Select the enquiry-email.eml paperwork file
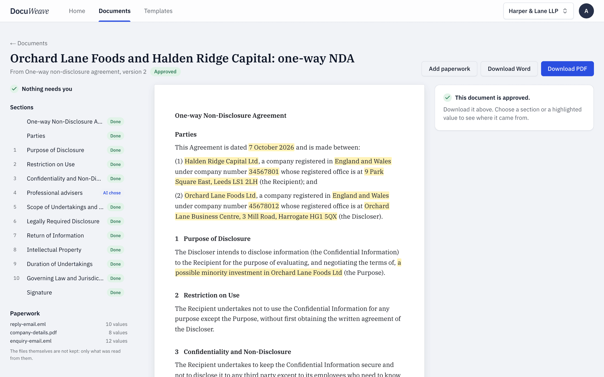The height and width of the screenshot is (377, 604). (69, 341)
